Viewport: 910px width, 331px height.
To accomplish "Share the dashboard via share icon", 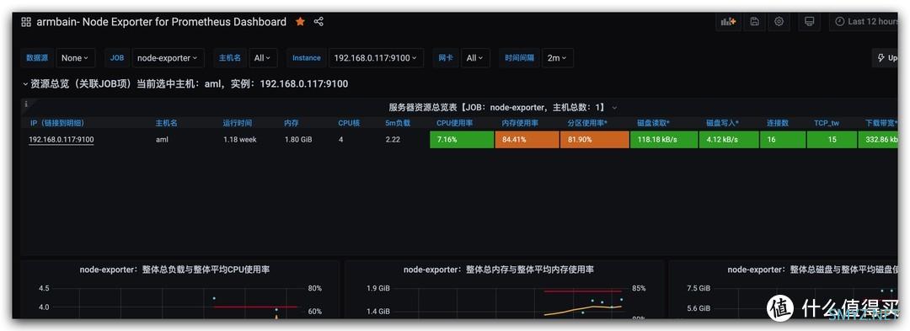I will point(318,21).
